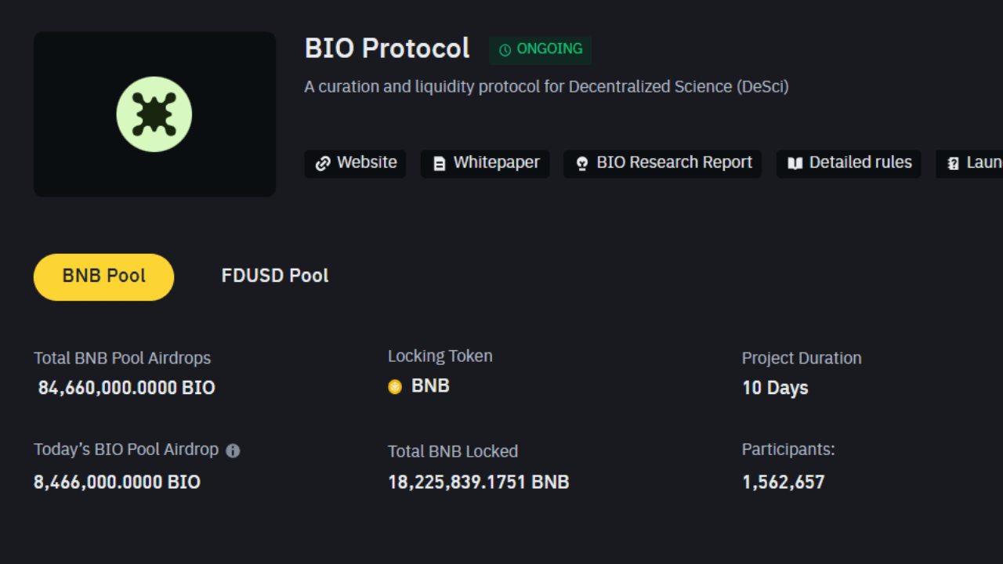
Task: Click the document icon on Whitepaper button
Action: pos(439,164)
